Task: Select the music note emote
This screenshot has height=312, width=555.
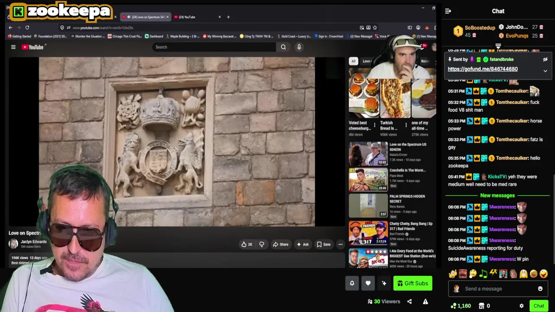Action: pos(483,274)
